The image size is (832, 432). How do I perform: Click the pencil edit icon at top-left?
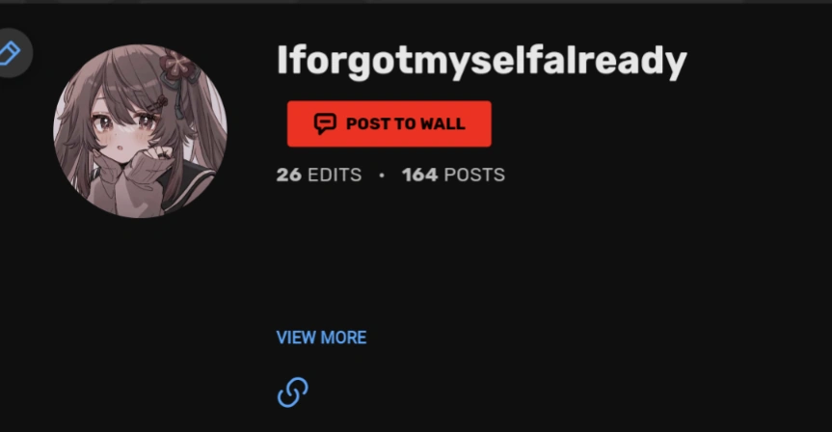click(10, 53)
